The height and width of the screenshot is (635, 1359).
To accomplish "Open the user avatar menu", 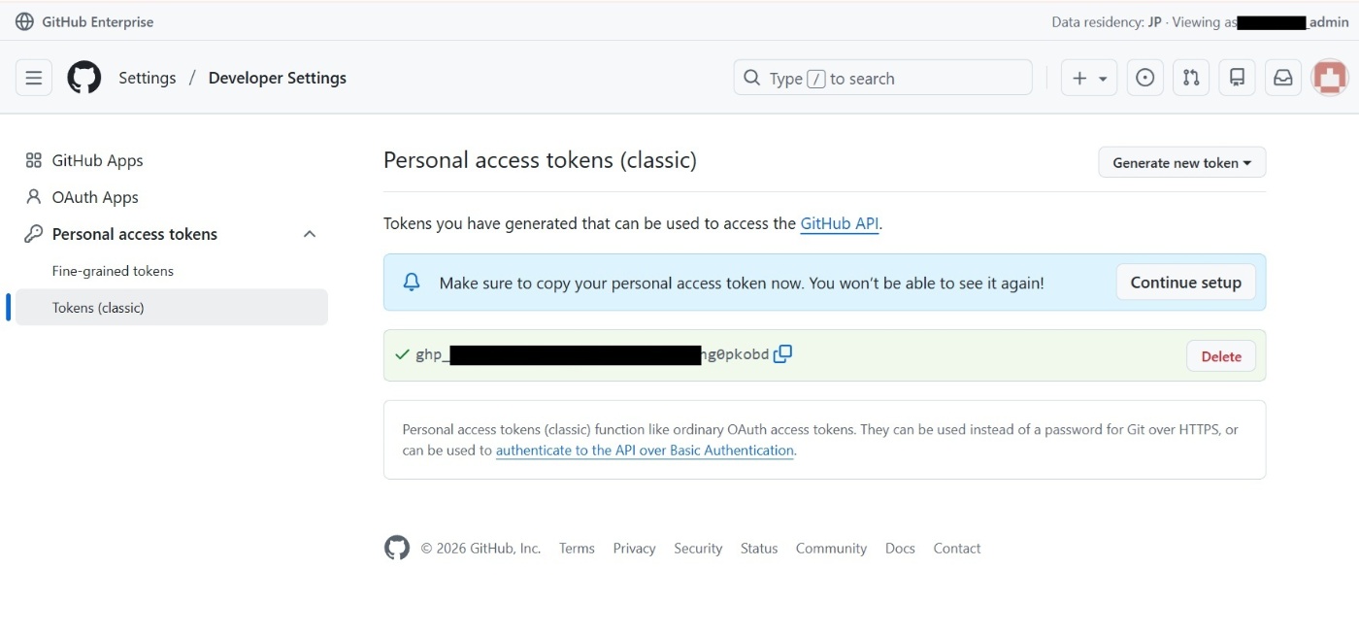I will point(1329,78).
